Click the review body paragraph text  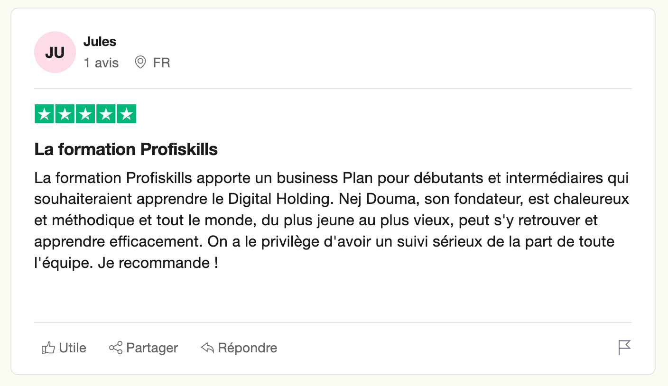point(332,221)
